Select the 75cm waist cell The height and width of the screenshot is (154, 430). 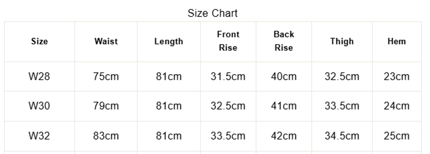pos(106,76)
